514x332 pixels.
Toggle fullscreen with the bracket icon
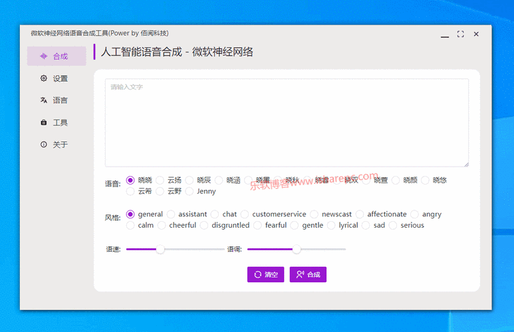click(x=461, y=34)
